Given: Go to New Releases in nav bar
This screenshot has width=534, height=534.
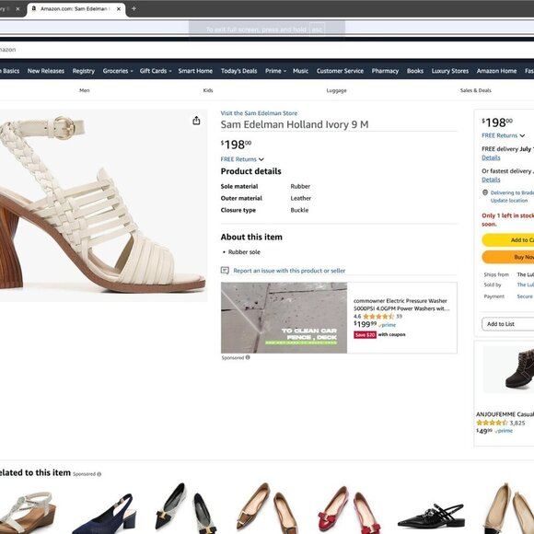Looking at the screenshot, I should point(46,71).
